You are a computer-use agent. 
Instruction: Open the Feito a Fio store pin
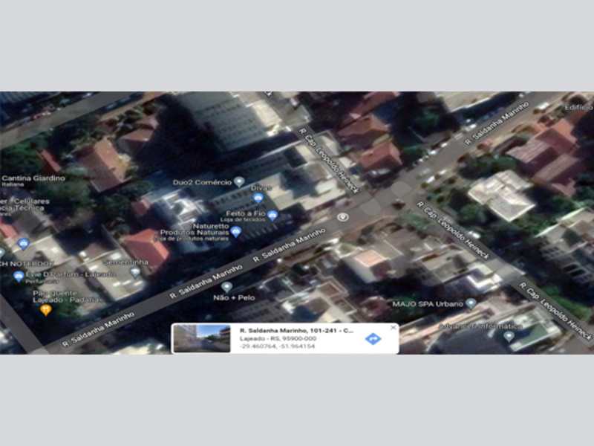[x=272, y=216]
